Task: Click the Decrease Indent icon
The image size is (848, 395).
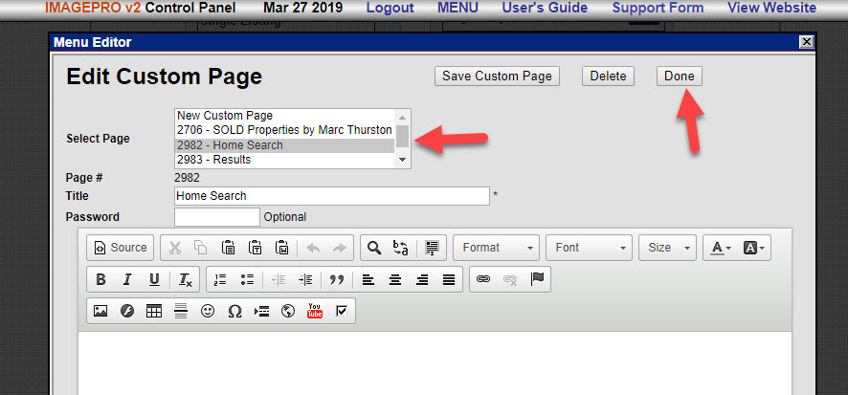Action: point(279,279)
